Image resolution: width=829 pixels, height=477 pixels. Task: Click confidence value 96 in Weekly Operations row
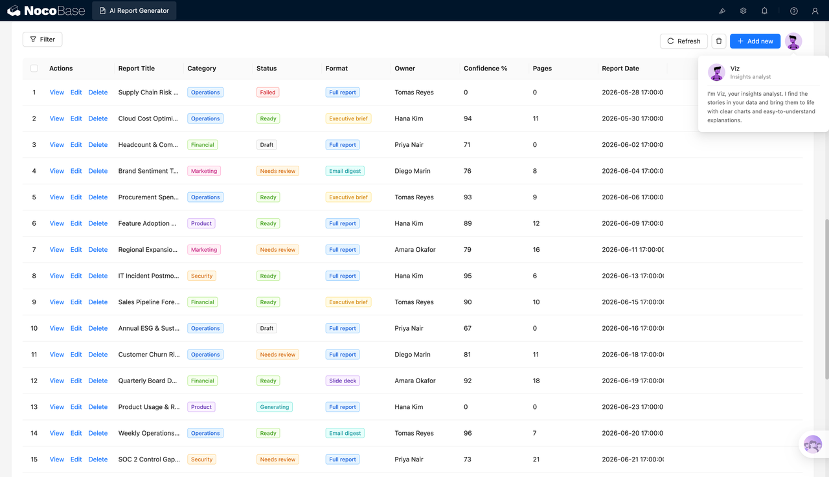coord(468,433)
